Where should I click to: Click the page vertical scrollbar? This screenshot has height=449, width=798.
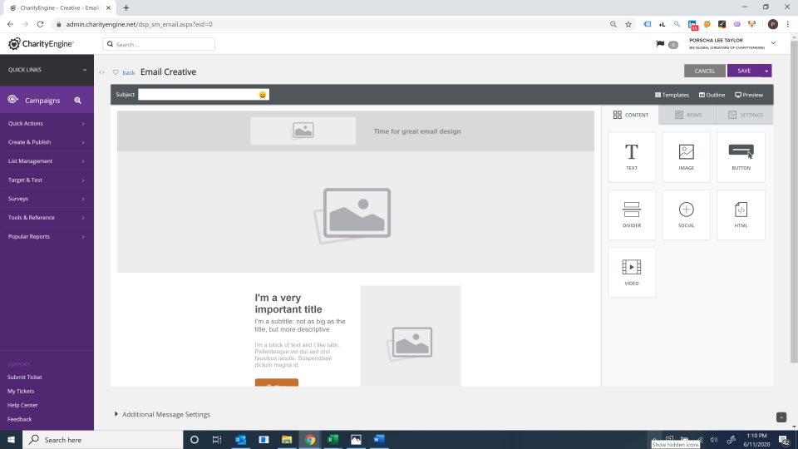point(794,201)
